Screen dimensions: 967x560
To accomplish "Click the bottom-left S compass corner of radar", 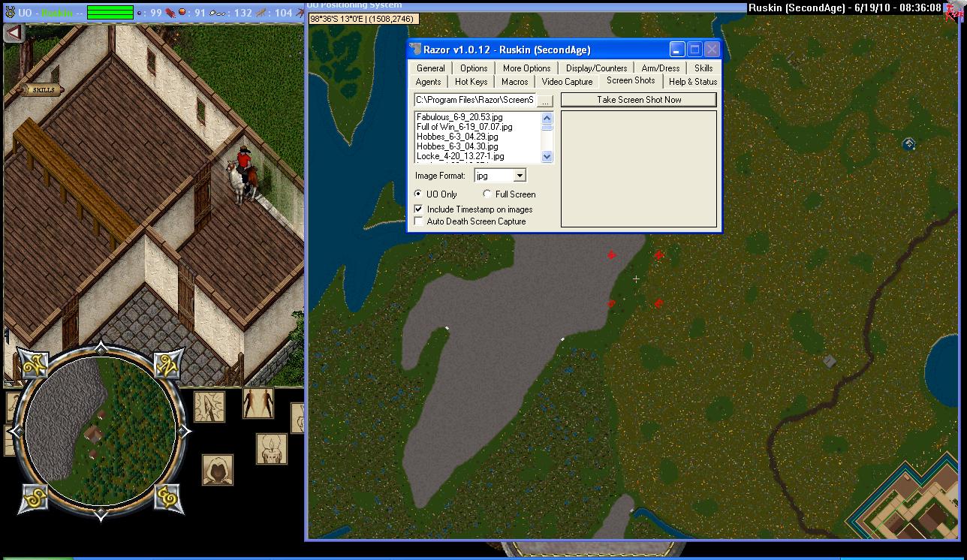I will [x=32, y=498].
